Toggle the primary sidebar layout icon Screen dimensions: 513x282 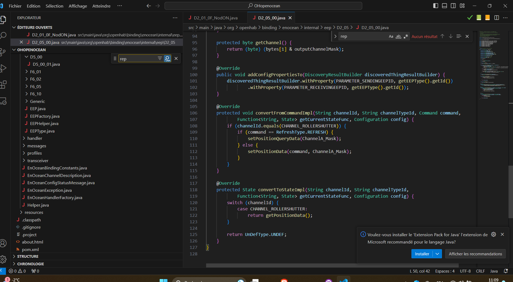[435, 6]
